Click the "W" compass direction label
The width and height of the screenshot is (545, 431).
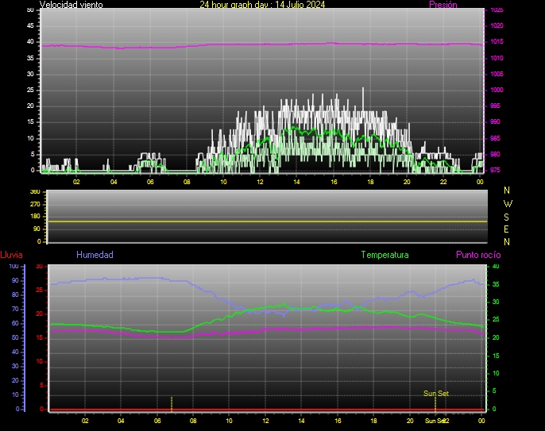coord(508,204)
